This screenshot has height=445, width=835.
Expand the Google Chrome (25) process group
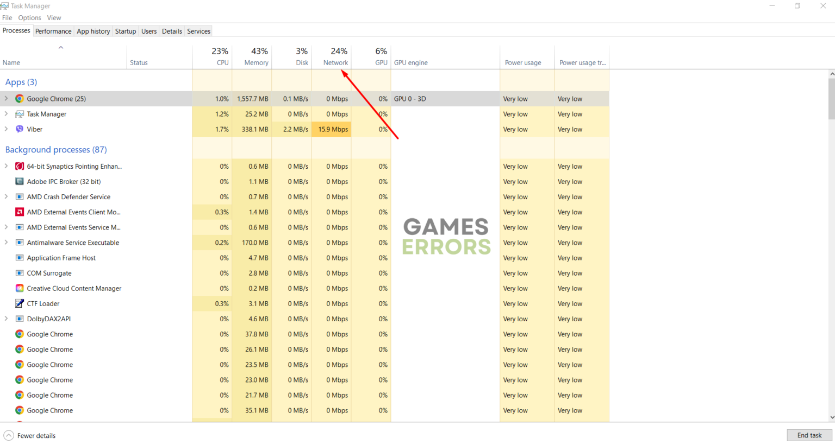tap(7, 99)
